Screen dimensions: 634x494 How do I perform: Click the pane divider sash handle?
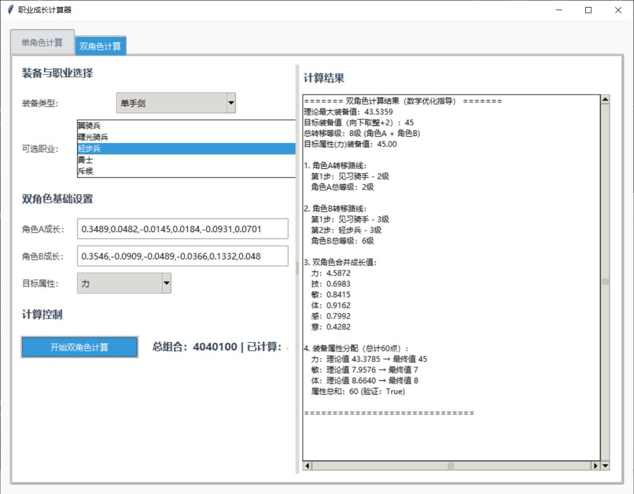click(298, 268)
